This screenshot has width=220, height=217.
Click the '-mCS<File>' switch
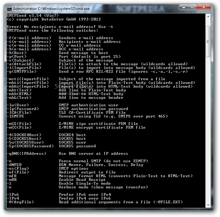coord(19,124)
